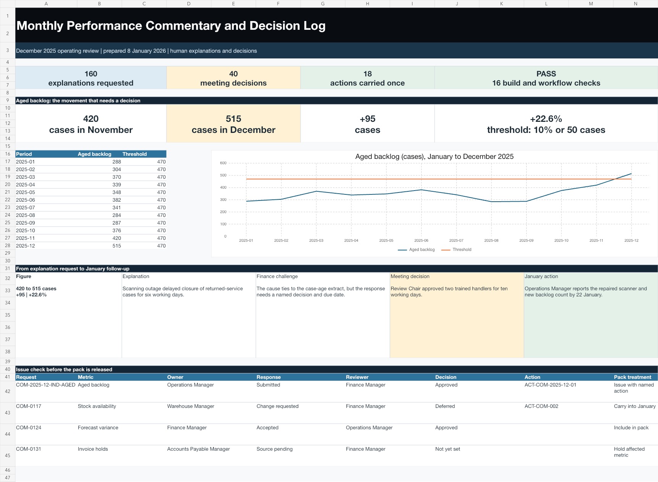Select the 'Figure' cell with 420 to 515 cases

tap(68, 315)
